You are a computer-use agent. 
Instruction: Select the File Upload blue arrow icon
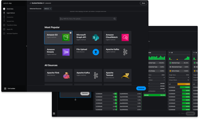click(x=96, y=52)
